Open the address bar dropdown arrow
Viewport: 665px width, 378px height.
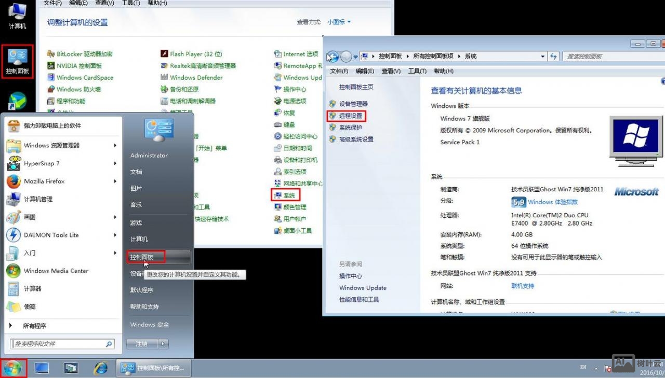[x=542, y=56]
